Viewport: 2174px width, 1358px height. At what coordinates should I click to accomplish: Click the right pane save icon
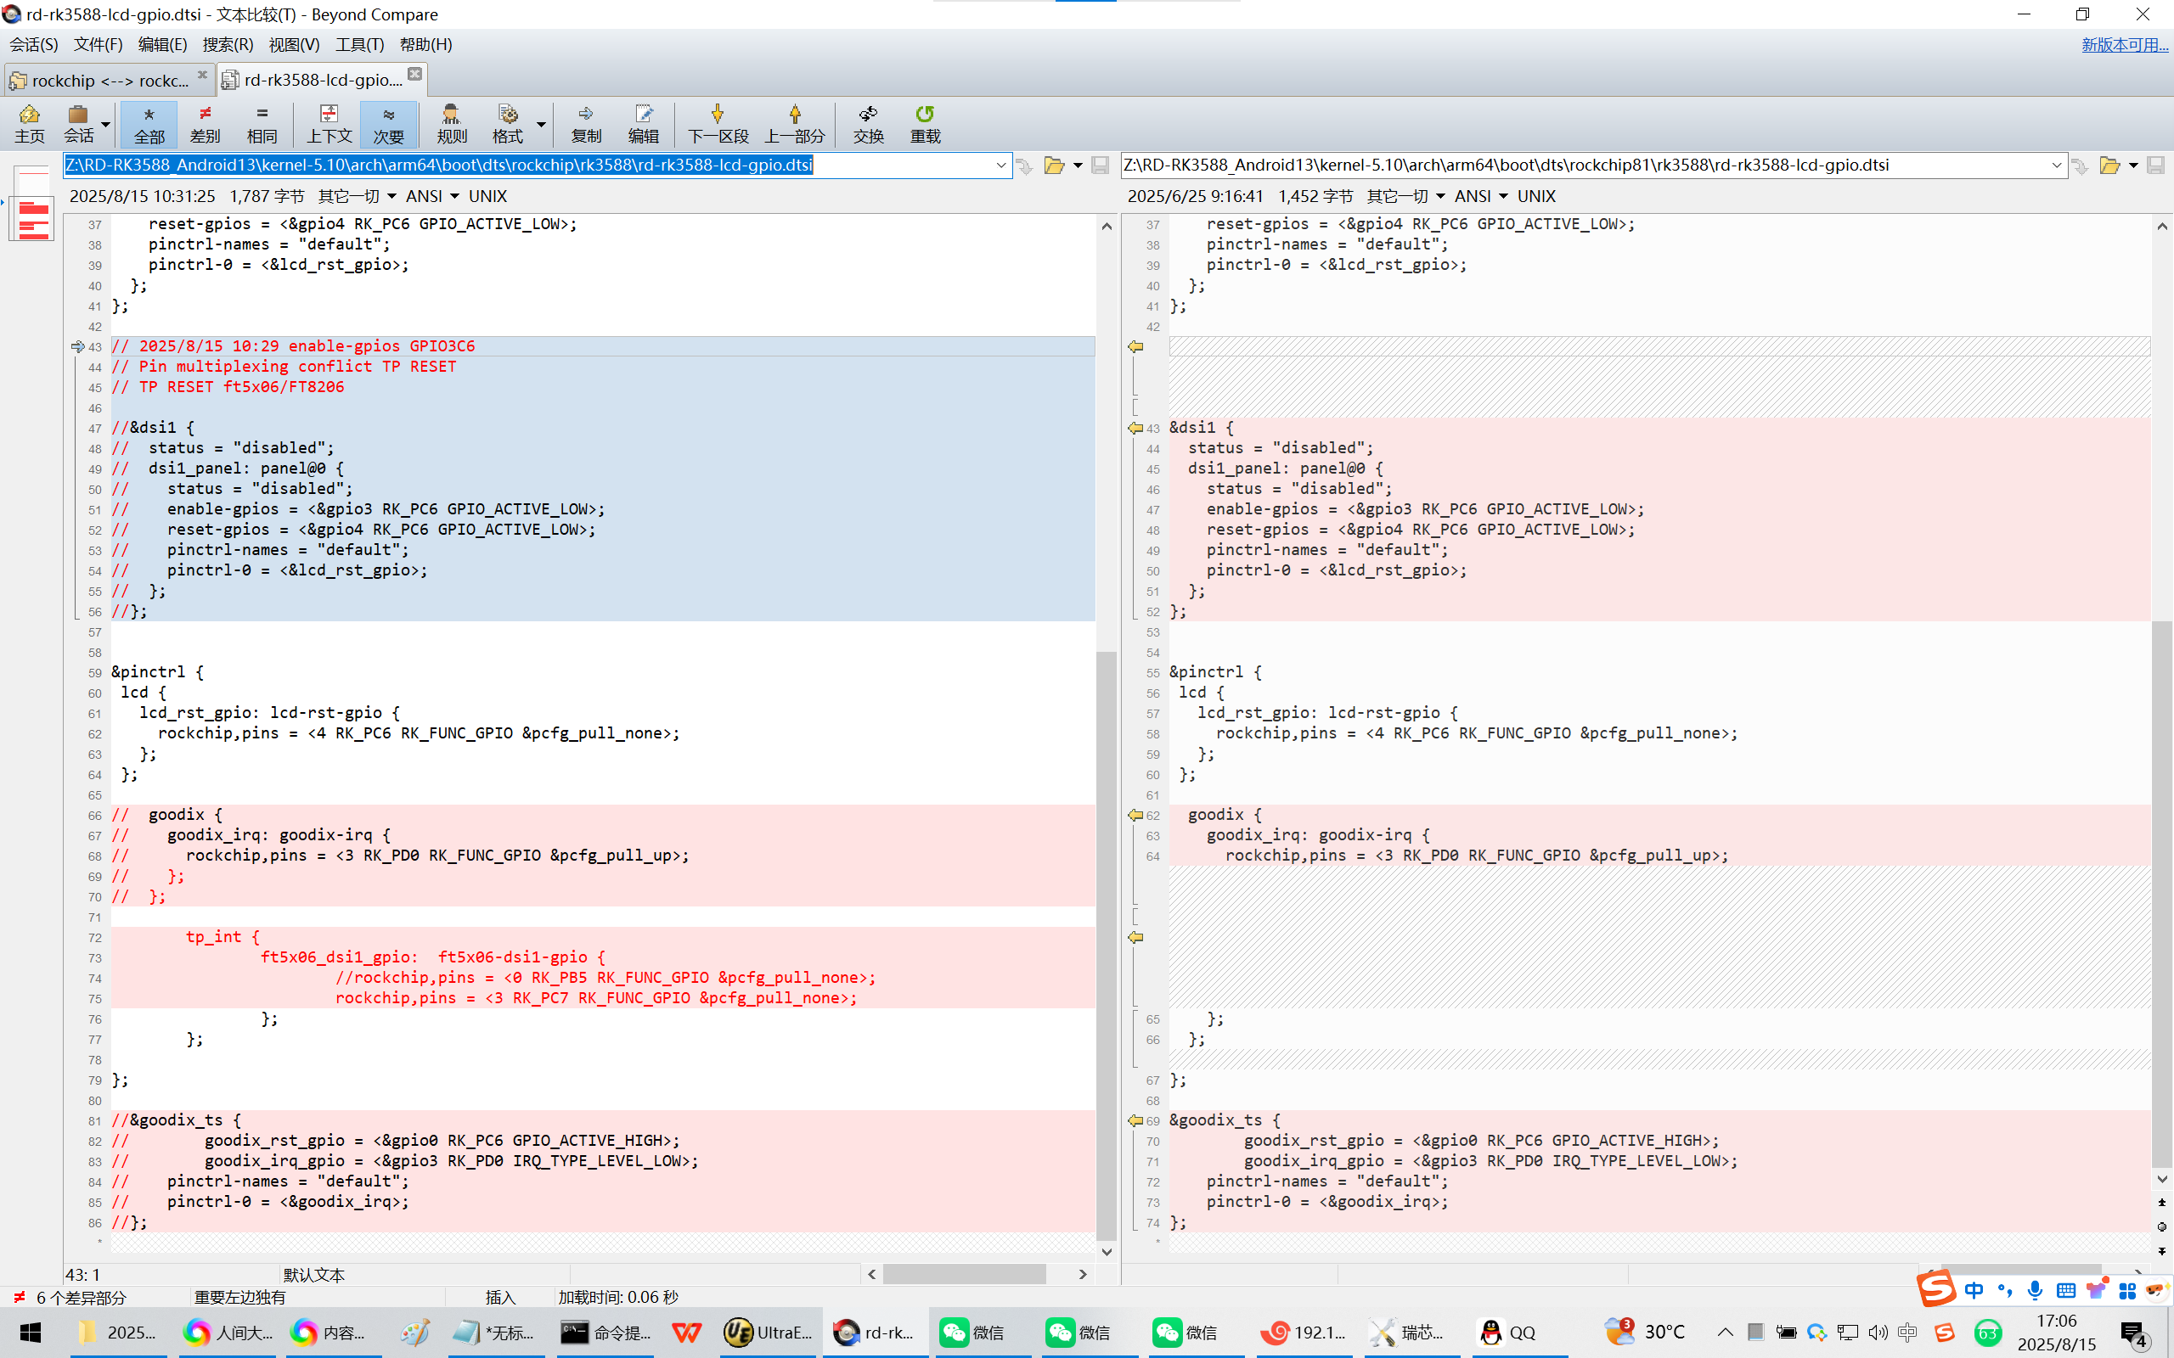[x=2156, y=166]
